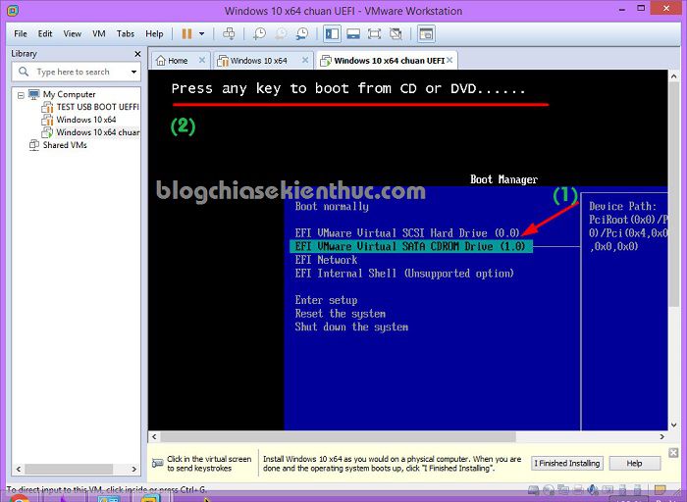Revert to snapshot toolbar icon
This screenshot has height=502, width=687.
pos(281,33)
